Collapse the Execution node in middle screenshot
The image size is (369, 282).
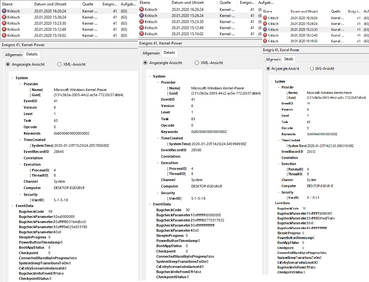pos(158,163)
